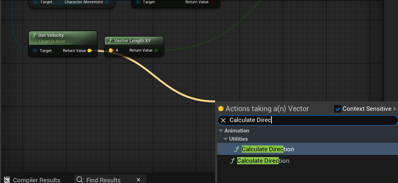Close the Find Results tab

(138, 180)
